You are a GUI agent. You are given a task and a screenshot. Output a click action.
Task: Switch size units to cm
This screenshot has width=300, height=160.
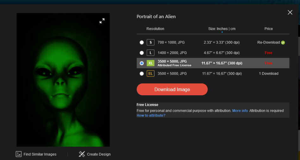coord(233,29)
